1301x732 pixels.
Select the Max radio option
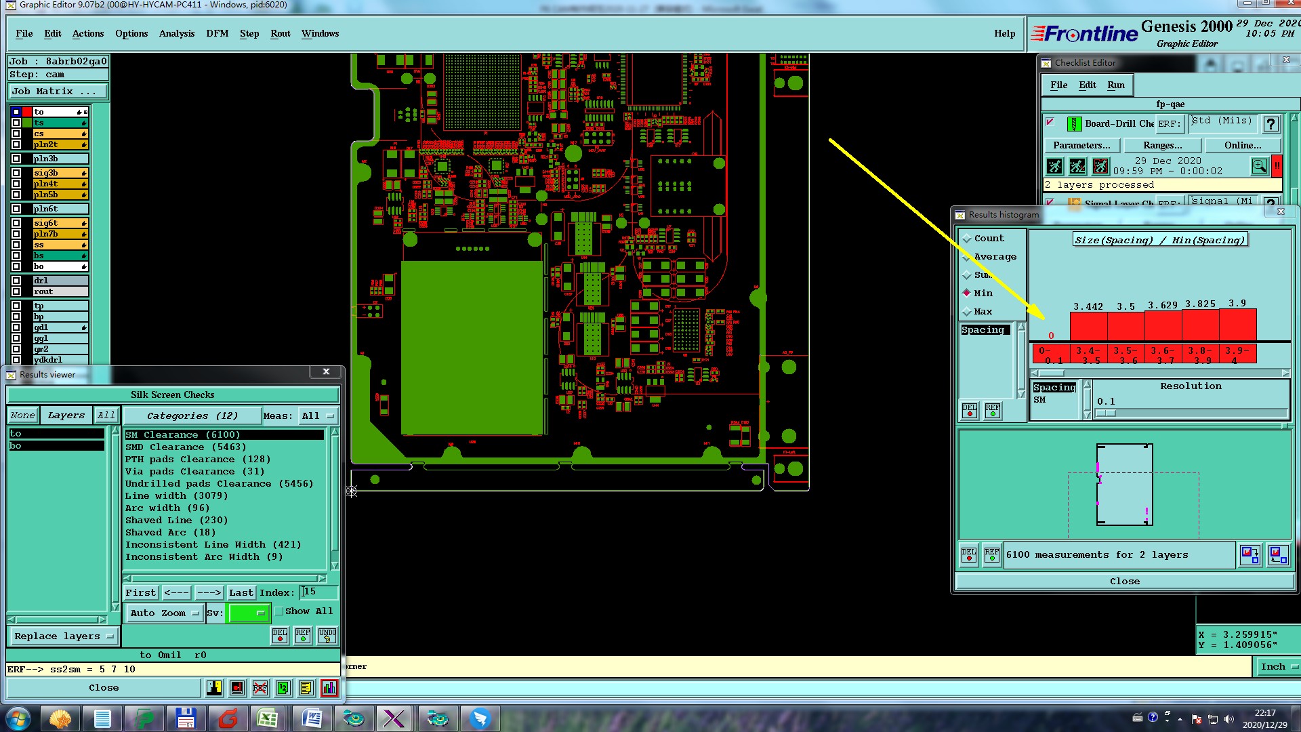[x=967, y=312]
